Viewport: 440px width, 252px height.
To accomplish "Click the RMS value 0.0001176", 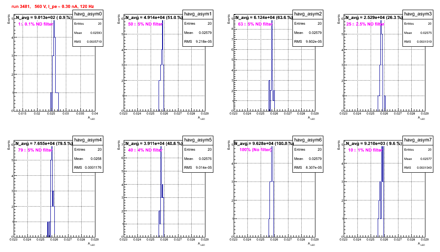I will [x=93, y=167].
